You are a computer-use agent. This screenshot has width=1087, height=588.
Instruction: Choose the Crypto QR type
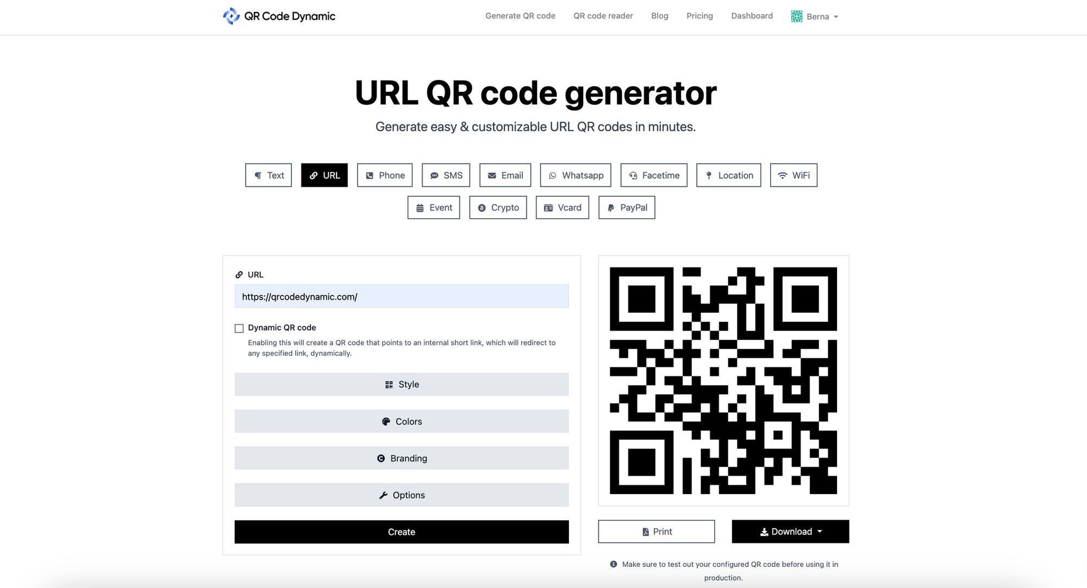(498, 207)
